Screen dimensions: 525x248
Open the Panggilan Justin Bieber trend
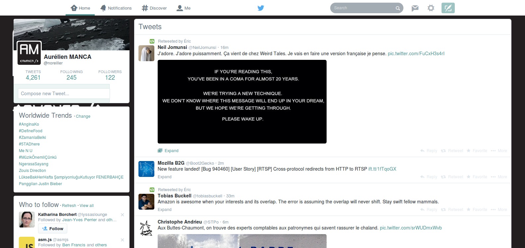point(40,184)
